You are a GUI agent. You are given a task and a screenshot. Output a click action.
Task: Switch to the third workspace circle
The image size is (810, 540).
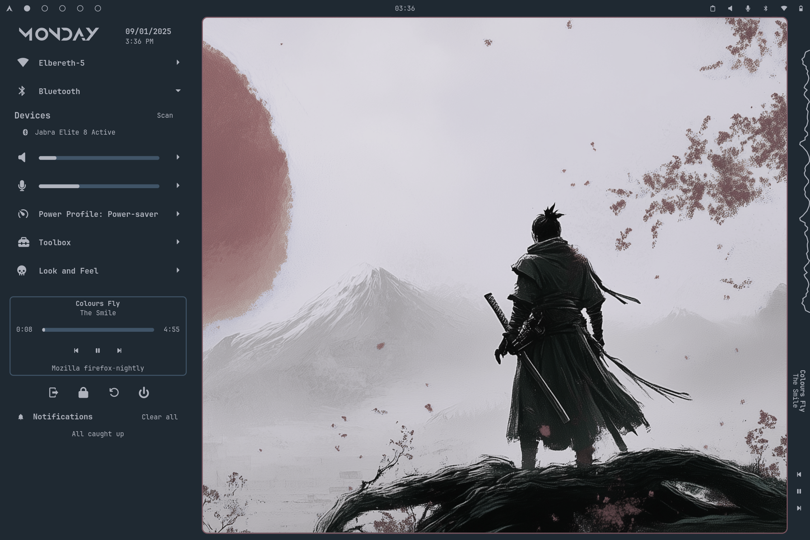62,8
